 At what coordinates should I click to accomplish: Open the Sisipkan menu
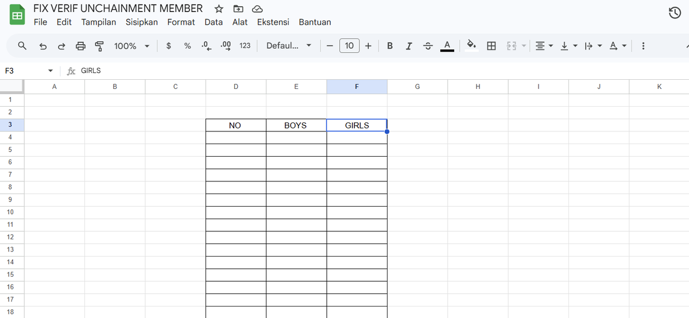point(142,22)
